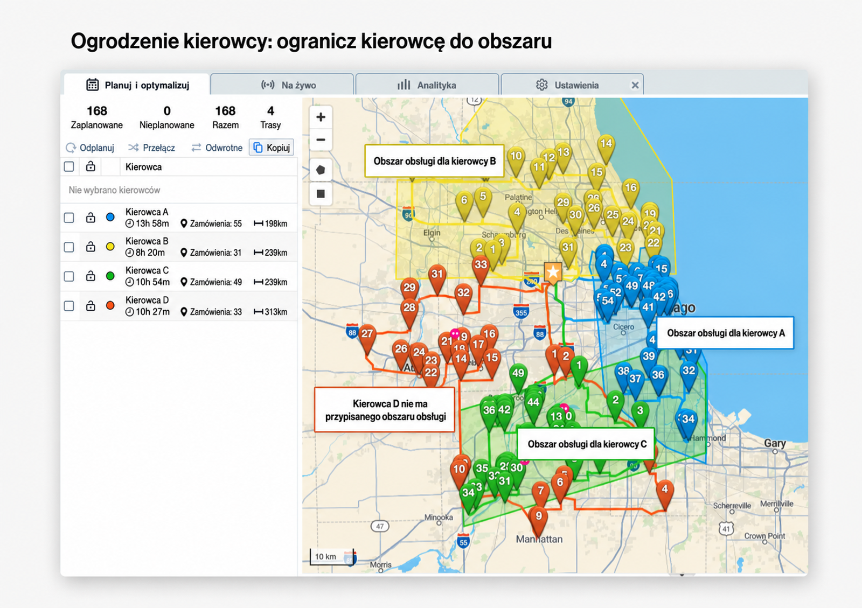862x608 pixels.
Task: Click the orange color dot of Kierowca D
Action: [110, 306]
